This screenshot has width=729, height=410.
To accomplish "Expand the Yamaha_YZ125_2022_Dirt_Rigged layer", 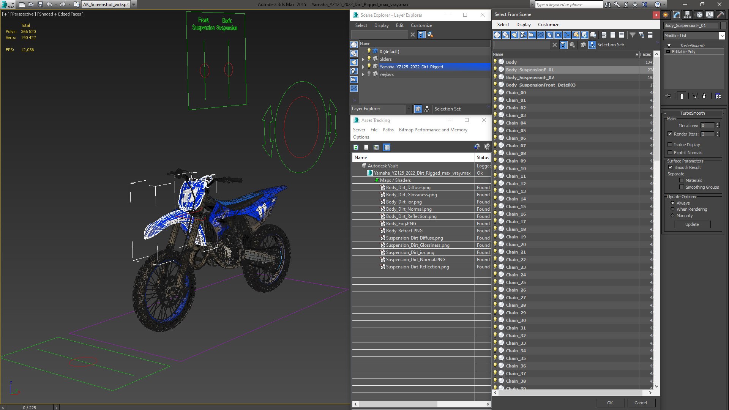I will click(363, 67).
